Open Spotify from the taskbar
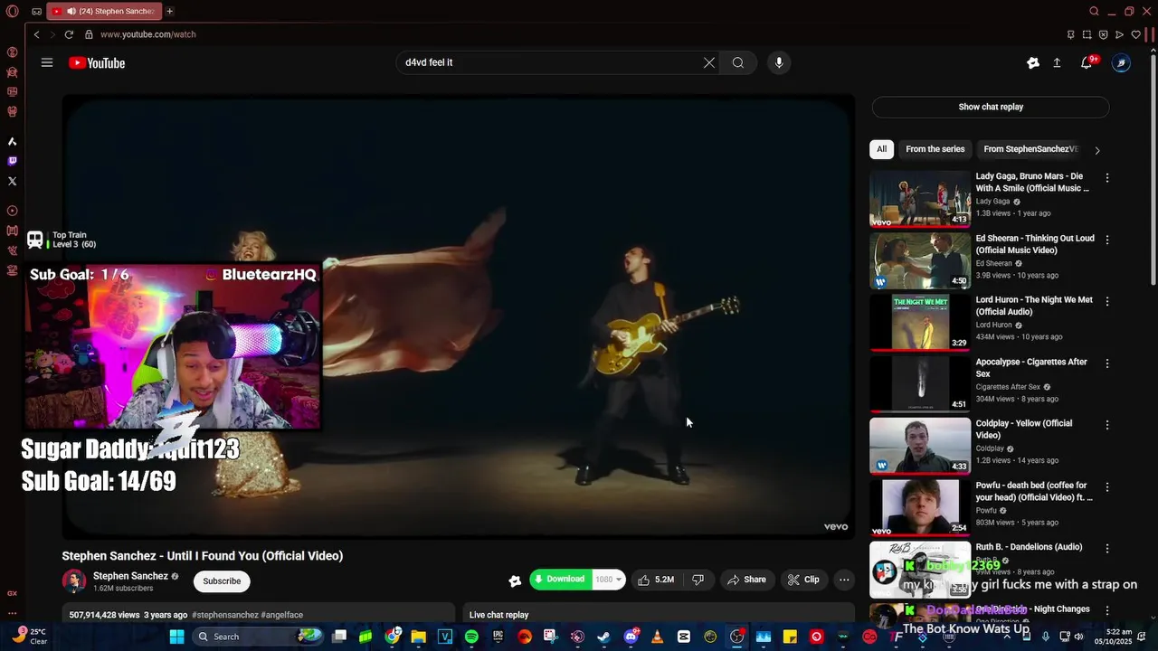The image size is (1158, 651). tap(471, 637)
